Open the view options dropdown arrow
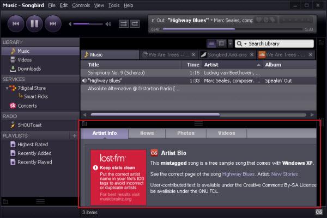Image resolution: width=327 pixels, height=218 pixels. 230,43
